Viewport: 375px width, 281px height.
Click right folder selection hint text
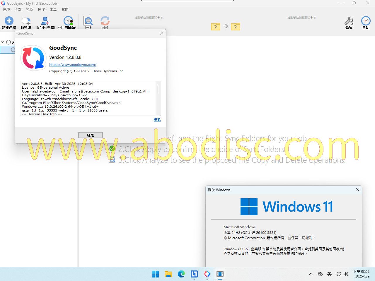(302, 18)
